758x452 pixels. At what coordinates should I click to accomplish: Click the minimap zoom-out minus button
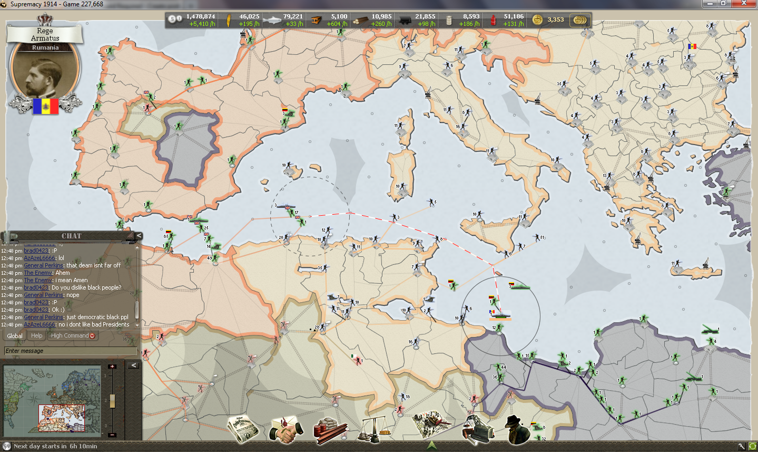tap(112, 435)
